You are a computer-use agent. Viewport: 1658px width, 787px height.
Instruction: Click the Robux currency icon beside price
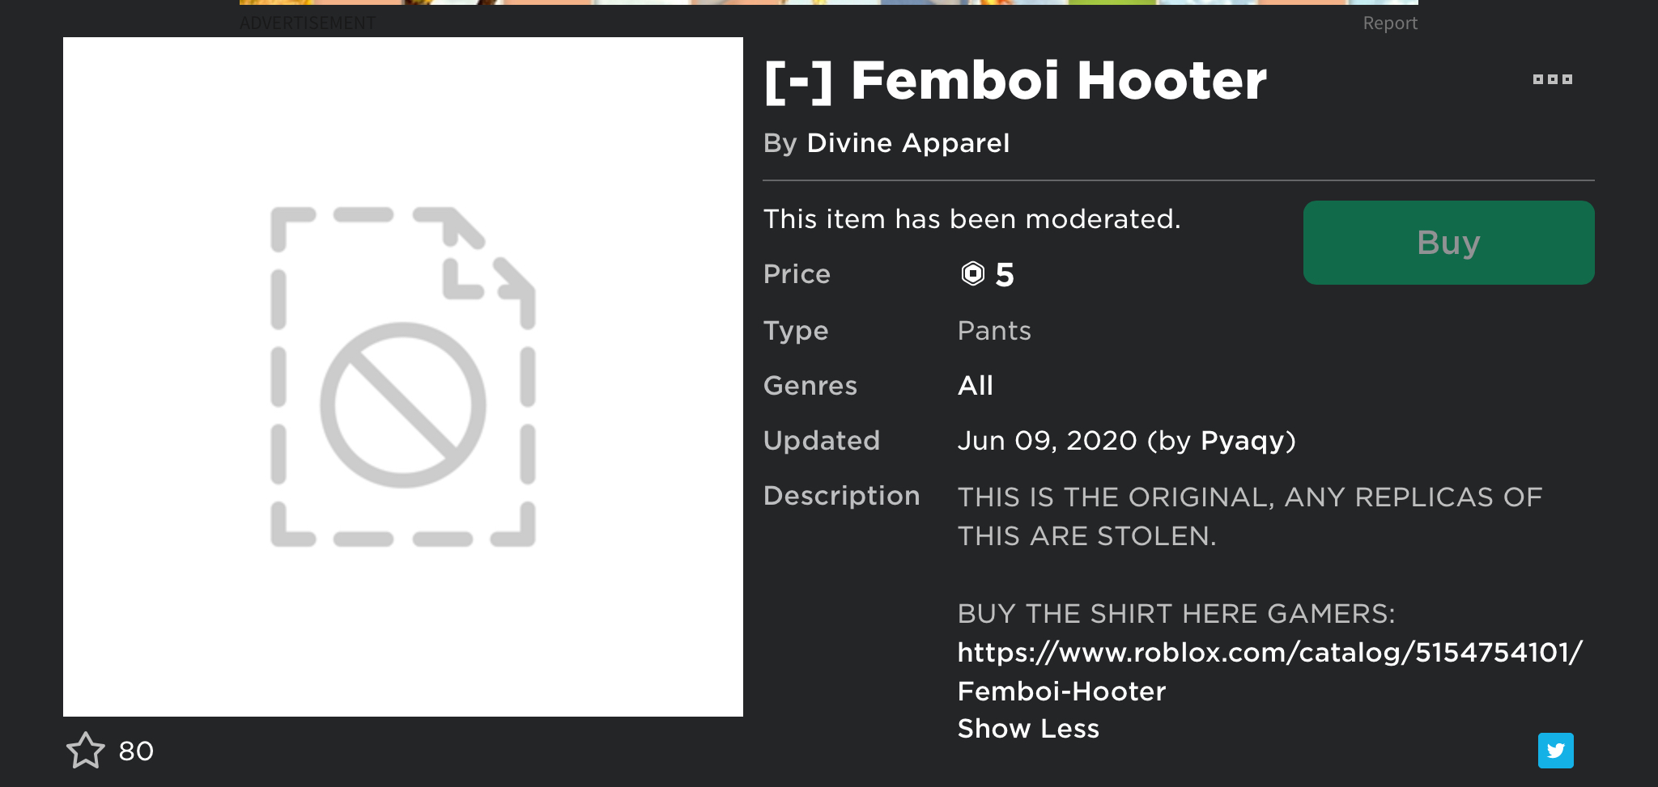tap(972, 274)
